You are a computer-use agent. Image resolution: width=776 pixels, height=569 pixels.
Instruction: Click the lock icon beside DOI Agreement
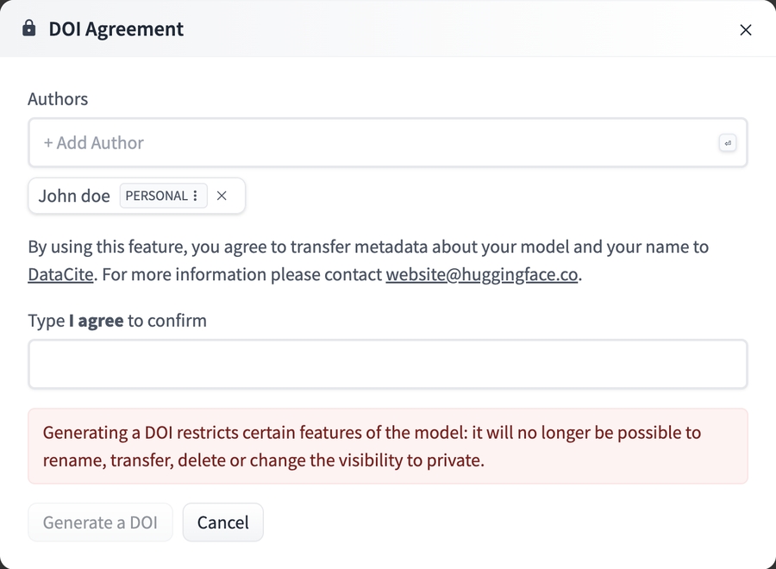29,28
